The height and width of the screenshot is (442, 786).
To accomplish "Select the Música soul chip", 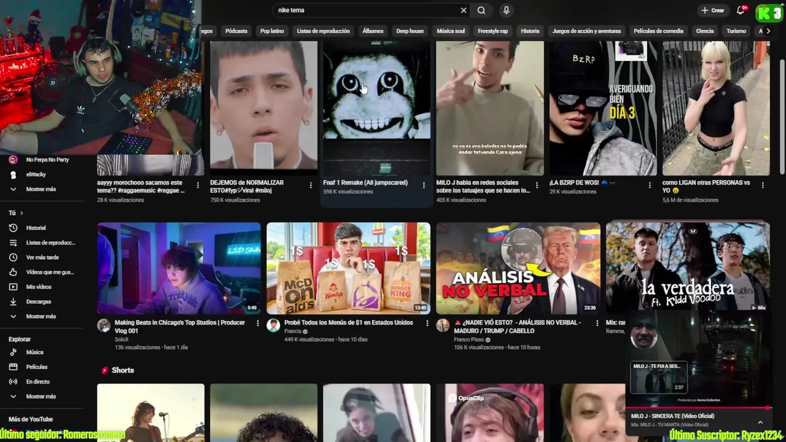I will point(451,31).
